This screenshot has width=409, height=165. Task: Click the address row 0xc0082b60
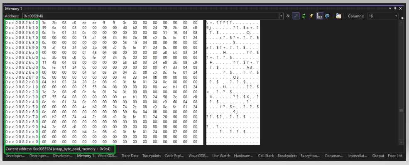click(22, 32)
